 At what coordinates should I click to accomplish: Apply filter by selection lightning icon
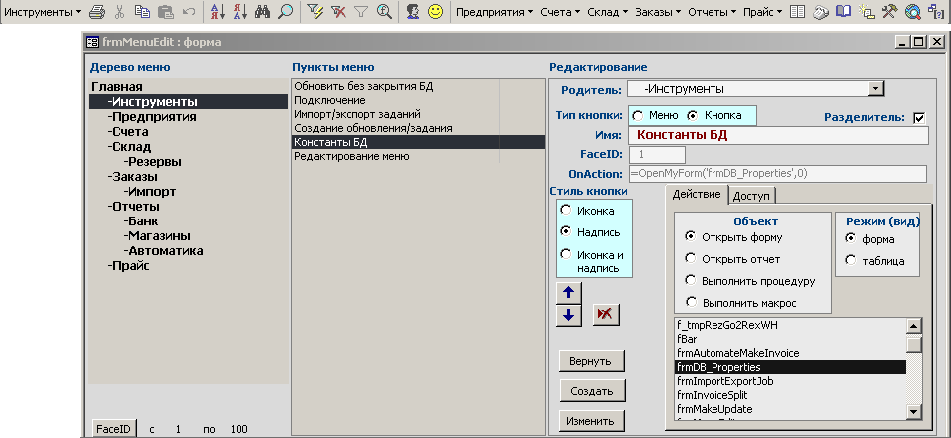coord(315,12)
